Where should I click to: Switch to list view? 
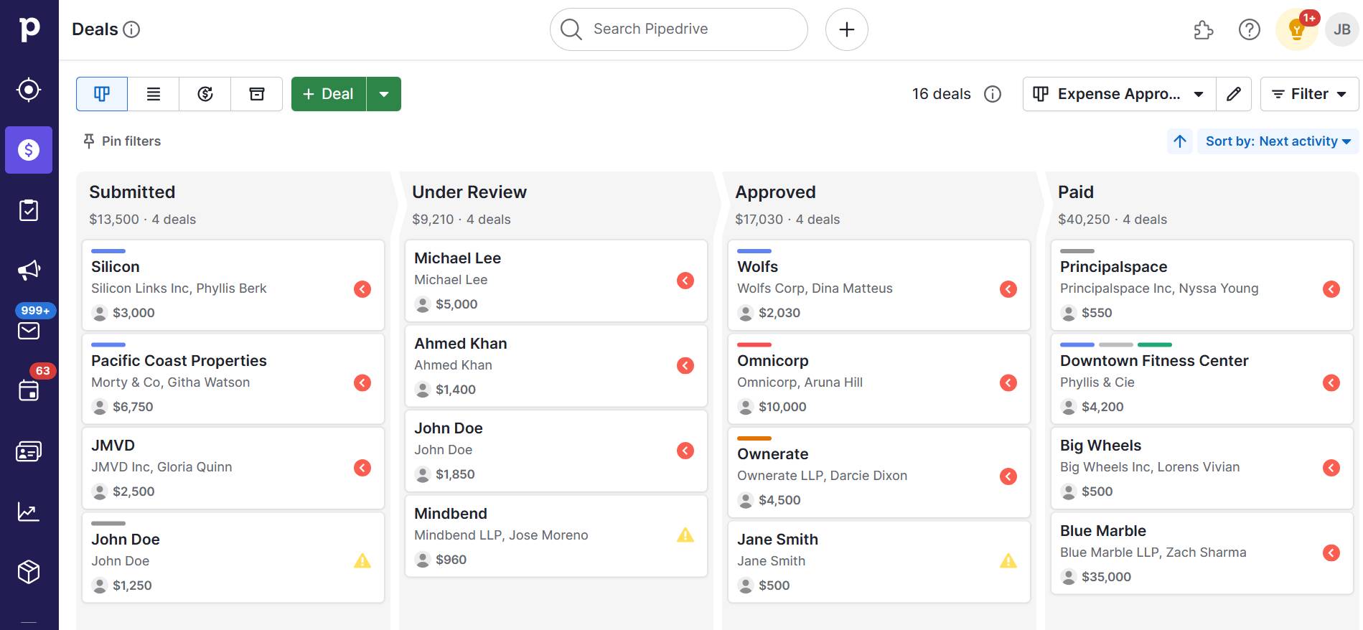tap(154, 94)
